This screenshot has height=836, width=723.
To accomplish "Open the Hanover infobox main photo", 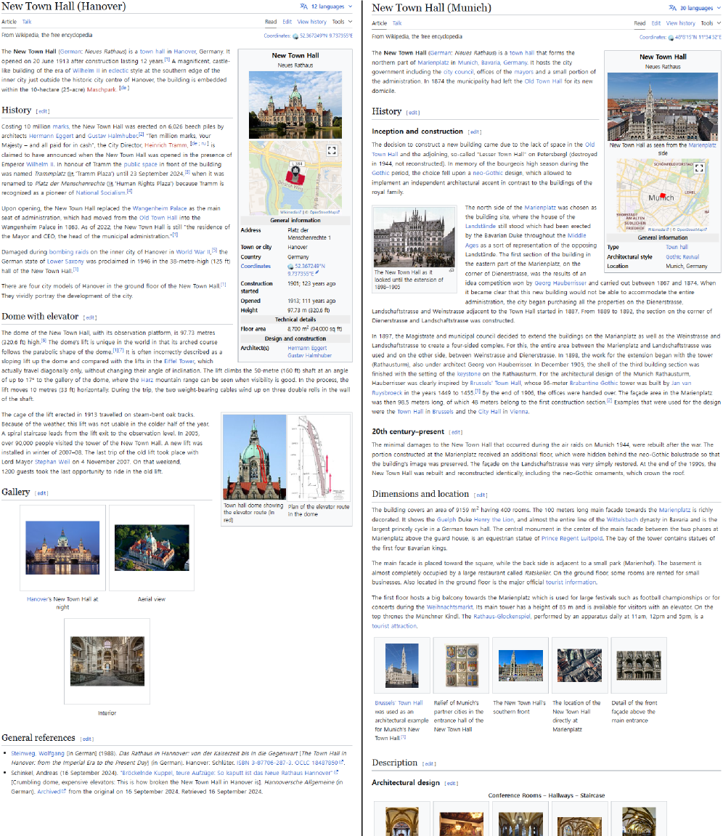I will tap(295, 105).
